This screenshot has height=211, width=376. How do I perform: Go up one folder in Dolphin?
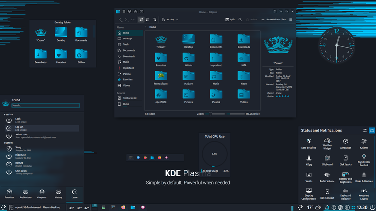pos(133,19)
